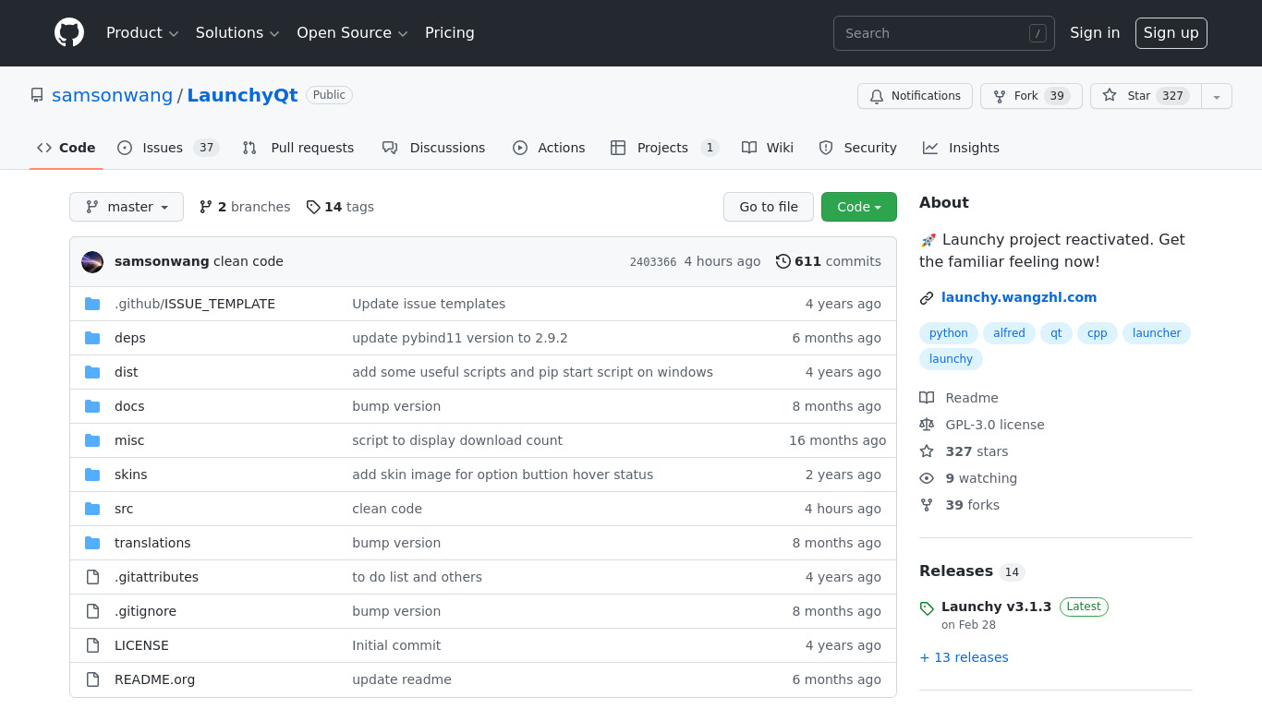Click the python topic tag

coord(948,333)
